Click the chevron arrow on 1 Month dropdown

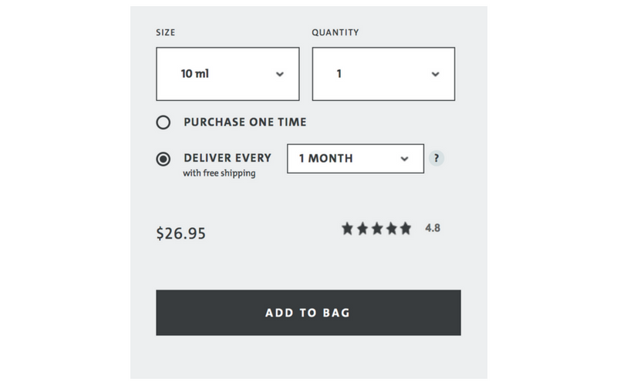[x=404, y=159]
